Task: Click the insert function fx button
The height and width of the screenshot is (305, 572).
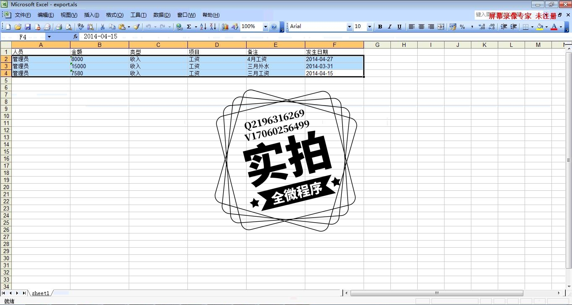Action: (x=75, y=37)
